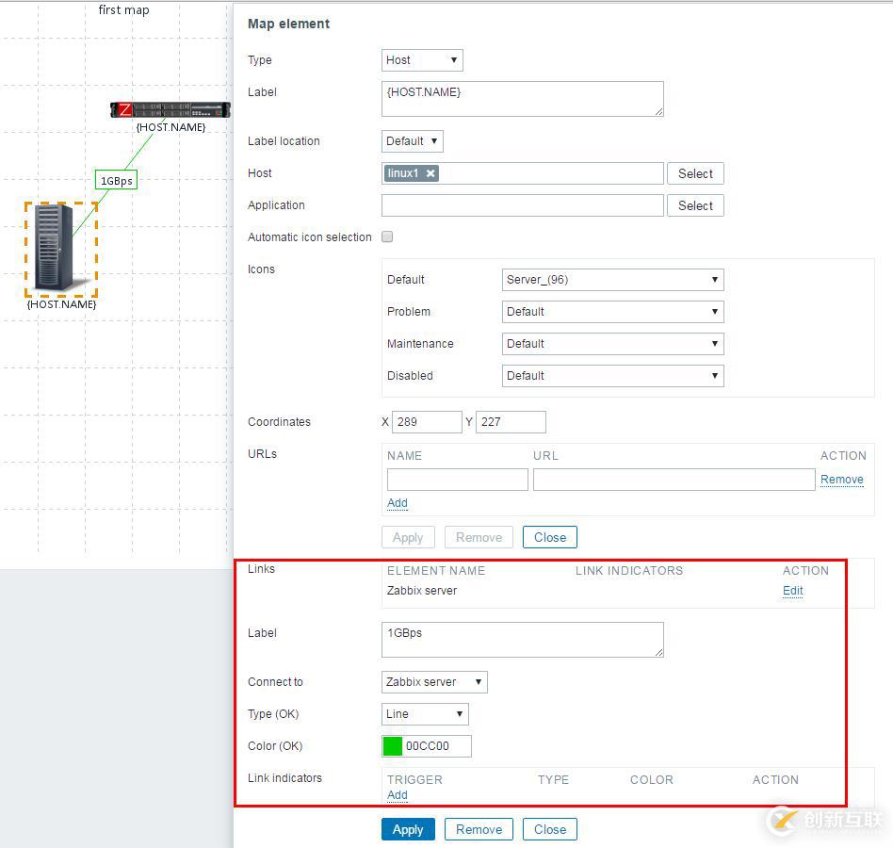The width and height of the screenshot is (893, 848).
Task: Click the green color swatch labeled 00CC00
Action: click(393, 745)
